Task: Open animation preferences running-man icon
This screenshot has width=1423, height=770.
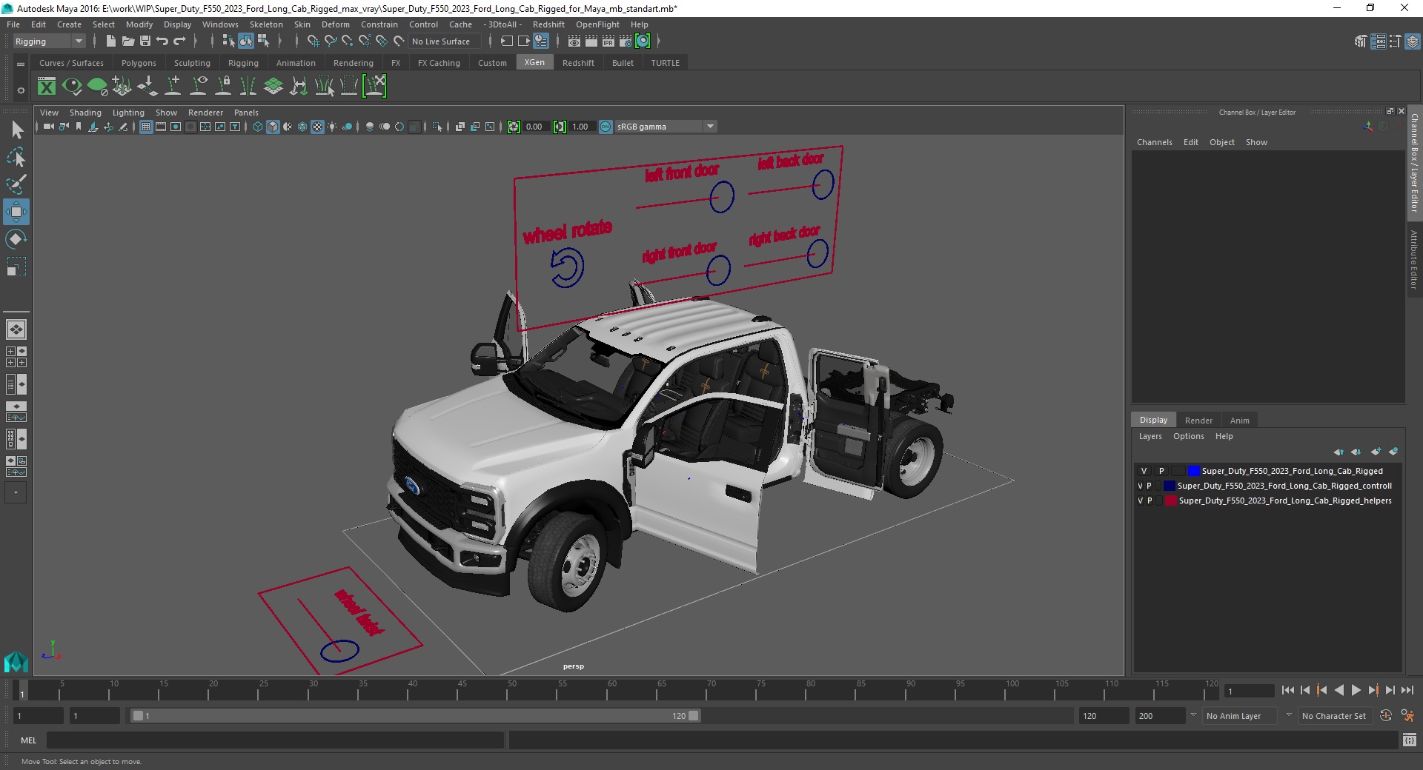Action: 1407,716
